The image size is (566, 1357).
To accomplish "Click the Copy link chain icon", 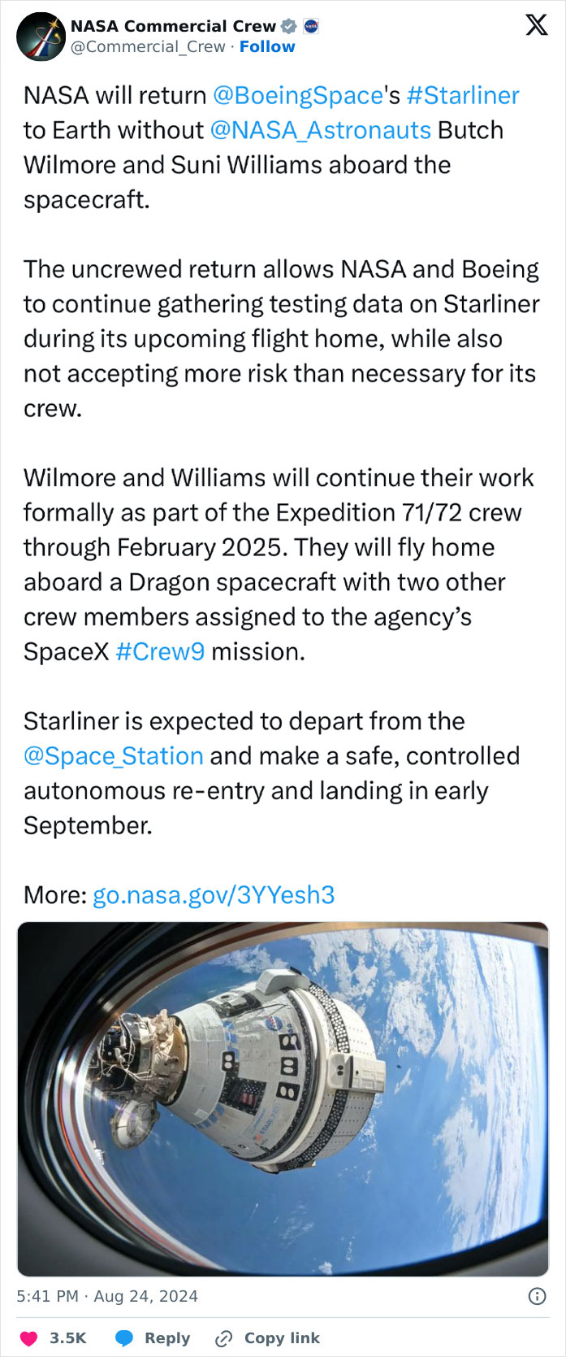I will click(221, 1338).
